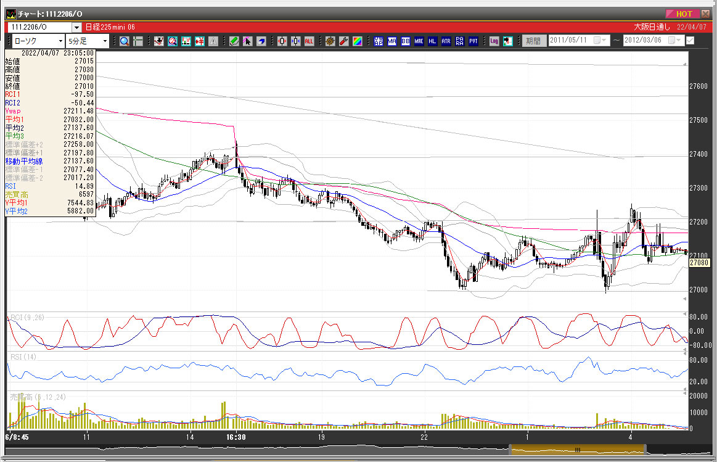Image resolution: width=717 pixels, height=462 pixels.
Task: Open the symbol code dropdown arrow
Action: click(77, 27)
